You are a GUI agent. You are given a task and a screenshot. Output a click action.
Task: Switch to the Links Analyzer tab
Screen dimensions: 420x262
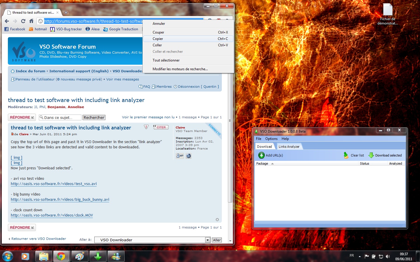(289, 147)
